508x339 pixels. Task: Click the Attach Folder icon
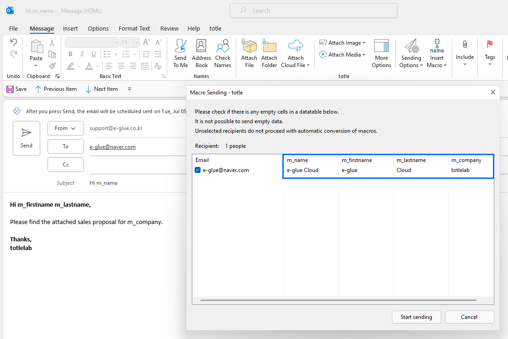269,46
